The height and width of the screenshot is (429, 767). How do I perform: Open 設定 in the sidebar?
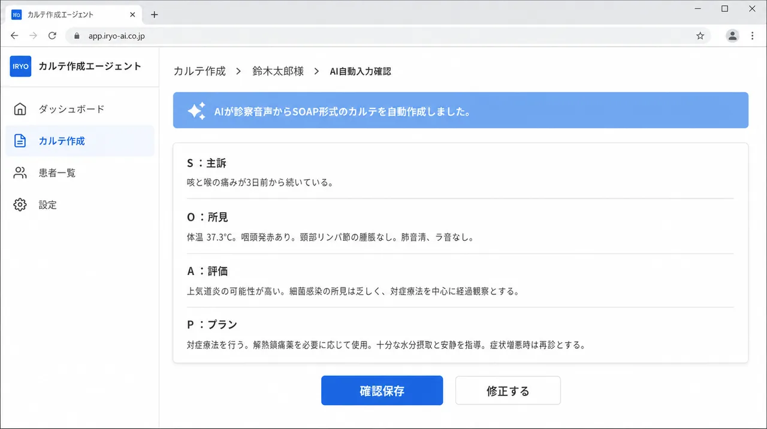click(80, 205)
